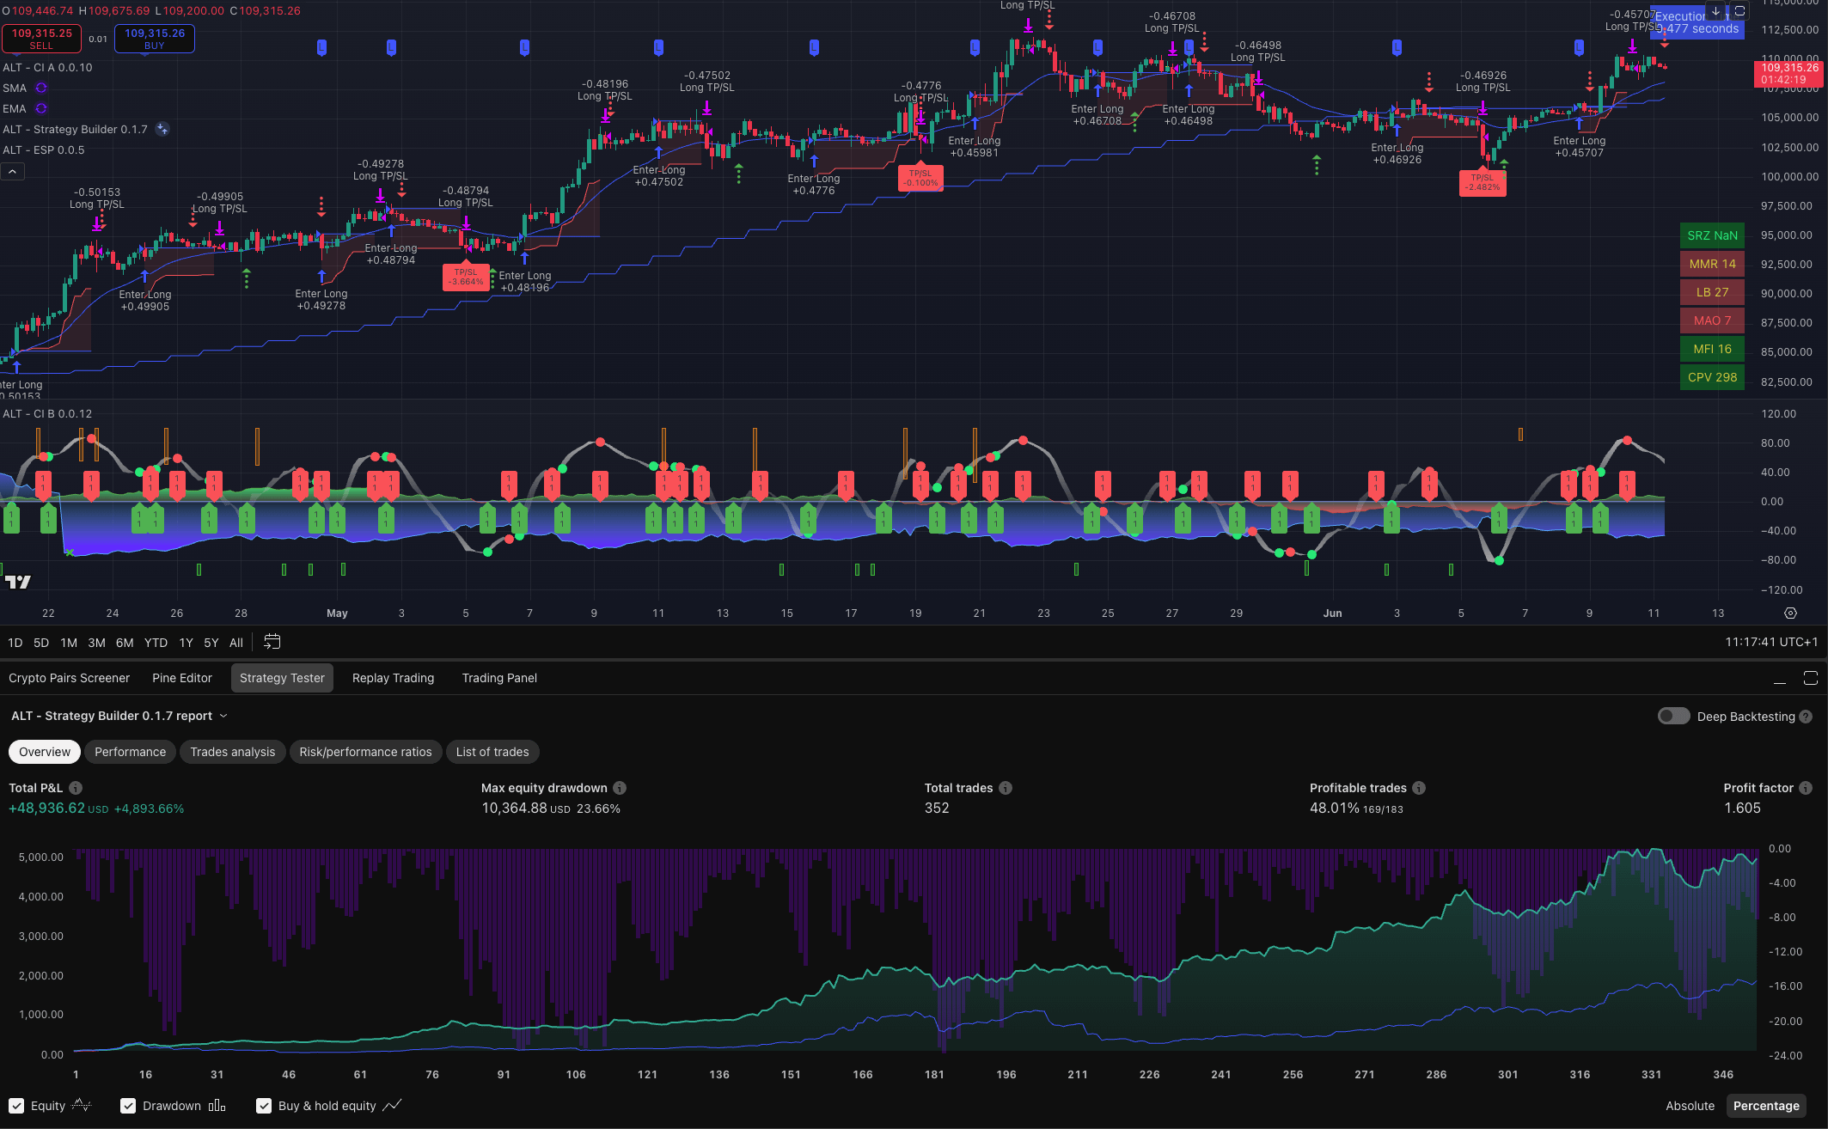Image resolution: width=1828 pixels, height=1129 pixels.
Task: Uncheck the Drawdown checkbox
Action: pyautogui.click(x=128, y=1106)
